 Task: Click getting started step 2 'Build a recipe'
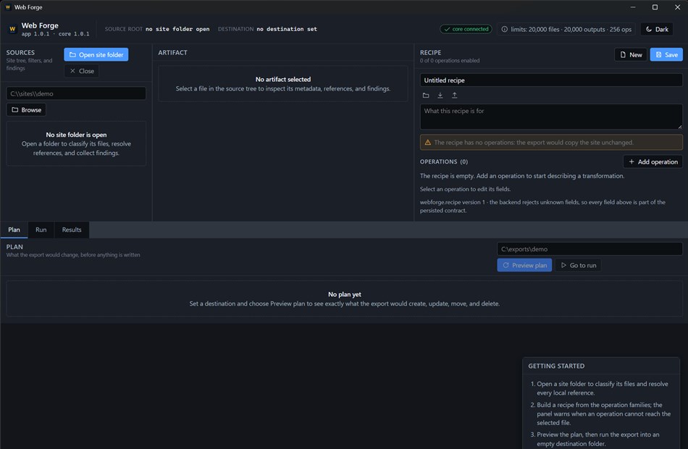click(603, 414)
